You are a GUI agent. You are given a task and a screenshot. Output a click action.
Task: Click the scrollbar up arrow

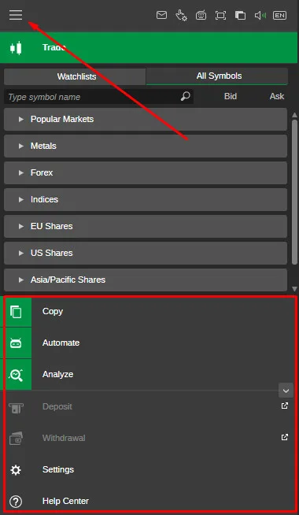pyautogui.click(x=295, y=115)
